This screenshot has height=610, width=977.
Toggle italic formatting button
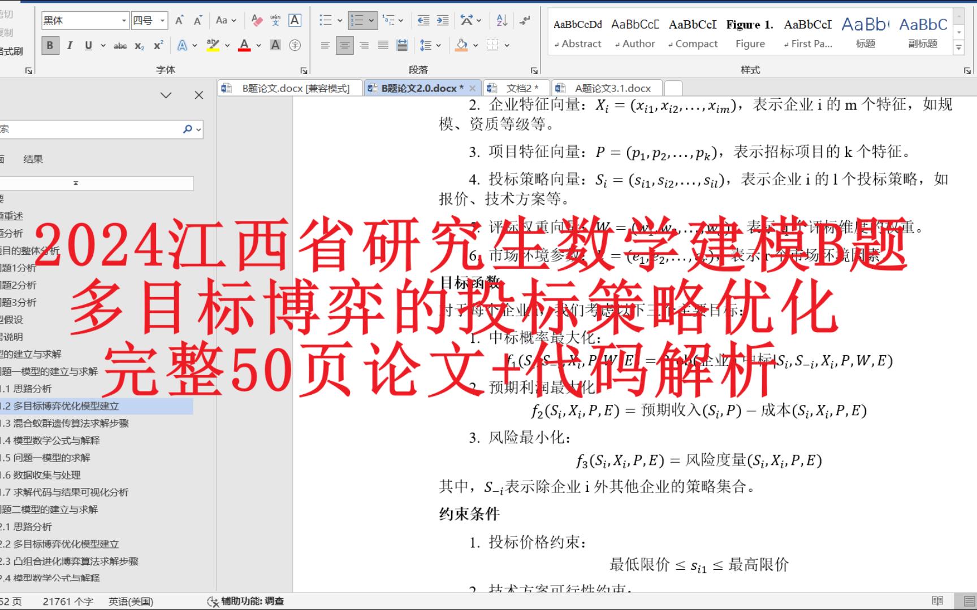[x=70, y=45]
